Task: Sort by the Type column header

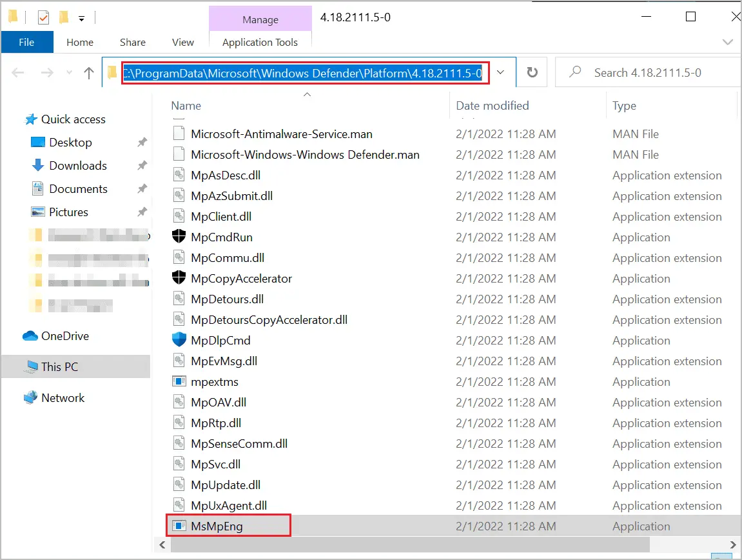Action: point(623,106)
